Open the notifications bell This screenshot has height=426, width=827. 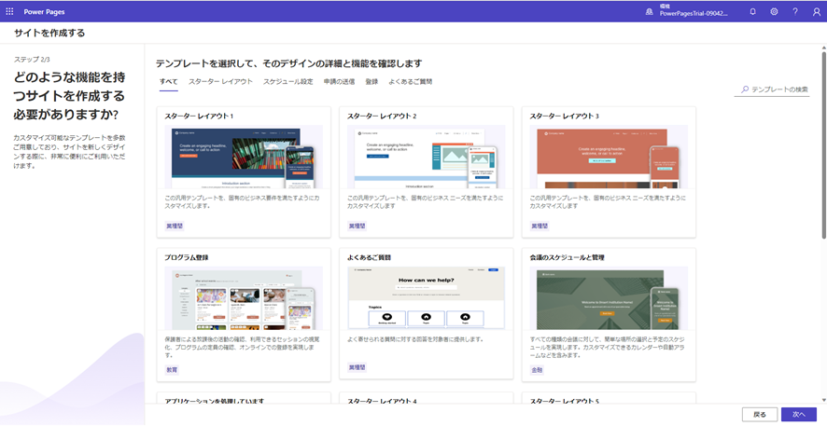click(x=752, y=11)
